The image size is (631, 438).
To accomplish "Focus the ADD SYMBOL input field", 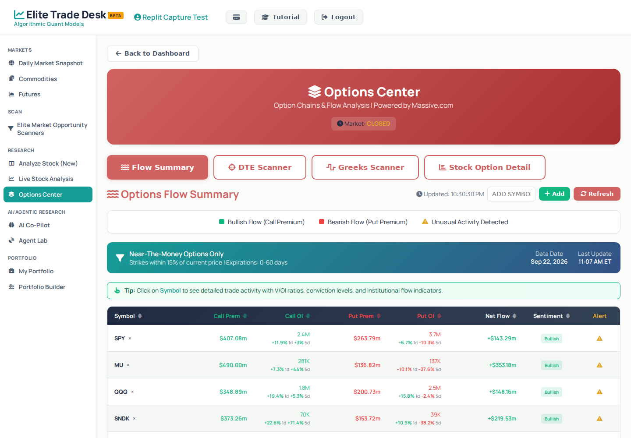I will (511, 194).
